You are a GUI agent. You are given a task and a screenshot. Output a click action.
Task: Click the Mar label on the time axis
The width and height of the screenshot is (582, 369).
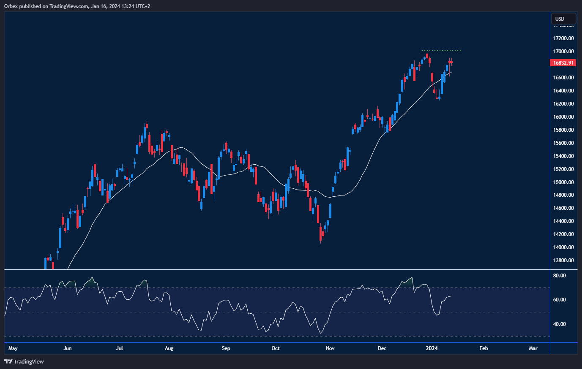(533, 348)
